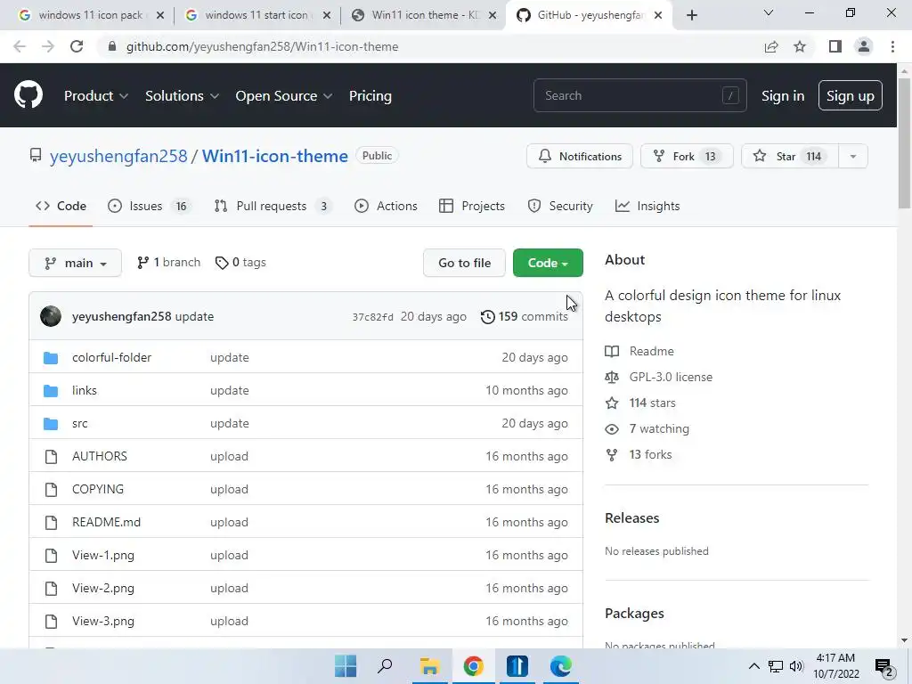Reload the page with the refresh icon
912x684 pixels.
pyautogui.click(x=77, y=46)
